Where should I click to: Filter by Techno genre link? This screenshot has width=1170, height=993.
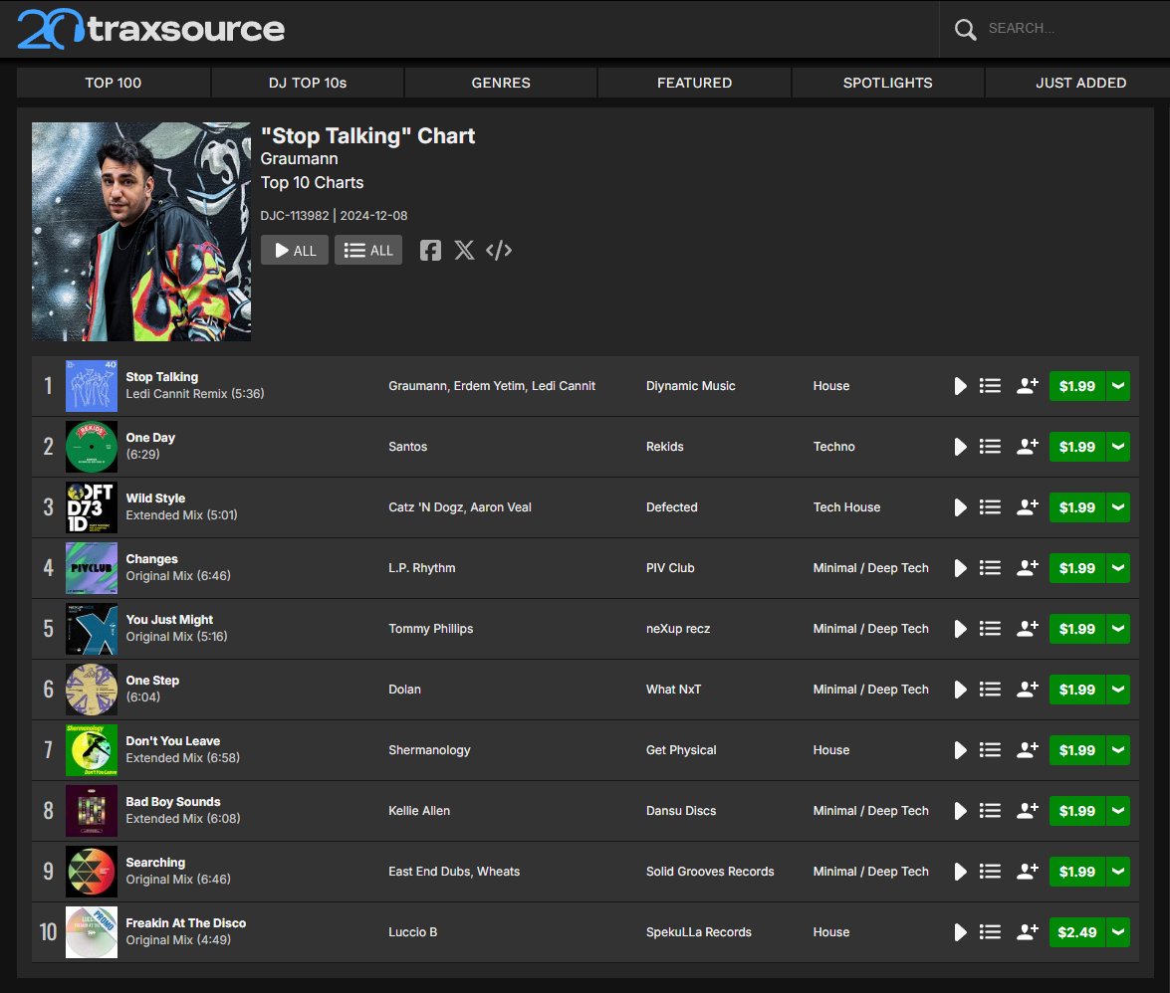834,447
